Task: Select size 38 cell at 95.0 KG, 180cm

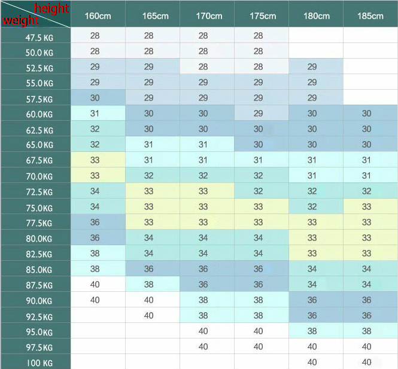Action: click(312, 331)
